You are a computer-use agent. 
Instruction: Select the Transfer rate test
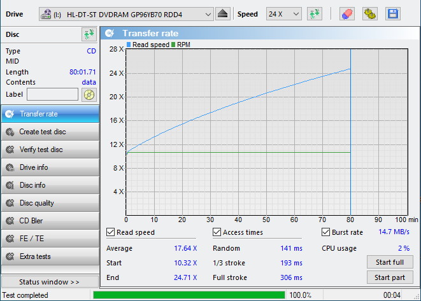pyautogui.click(x=50, y=114)
